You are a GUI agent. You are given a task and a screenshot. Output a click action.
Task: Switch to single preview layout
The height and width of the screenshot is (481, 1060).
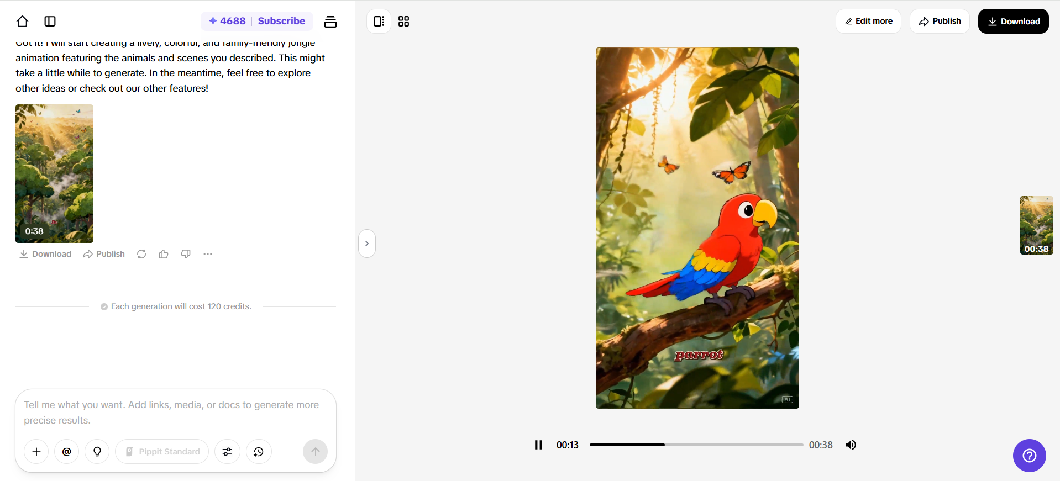pyautogui.click(x=379, y=22)
